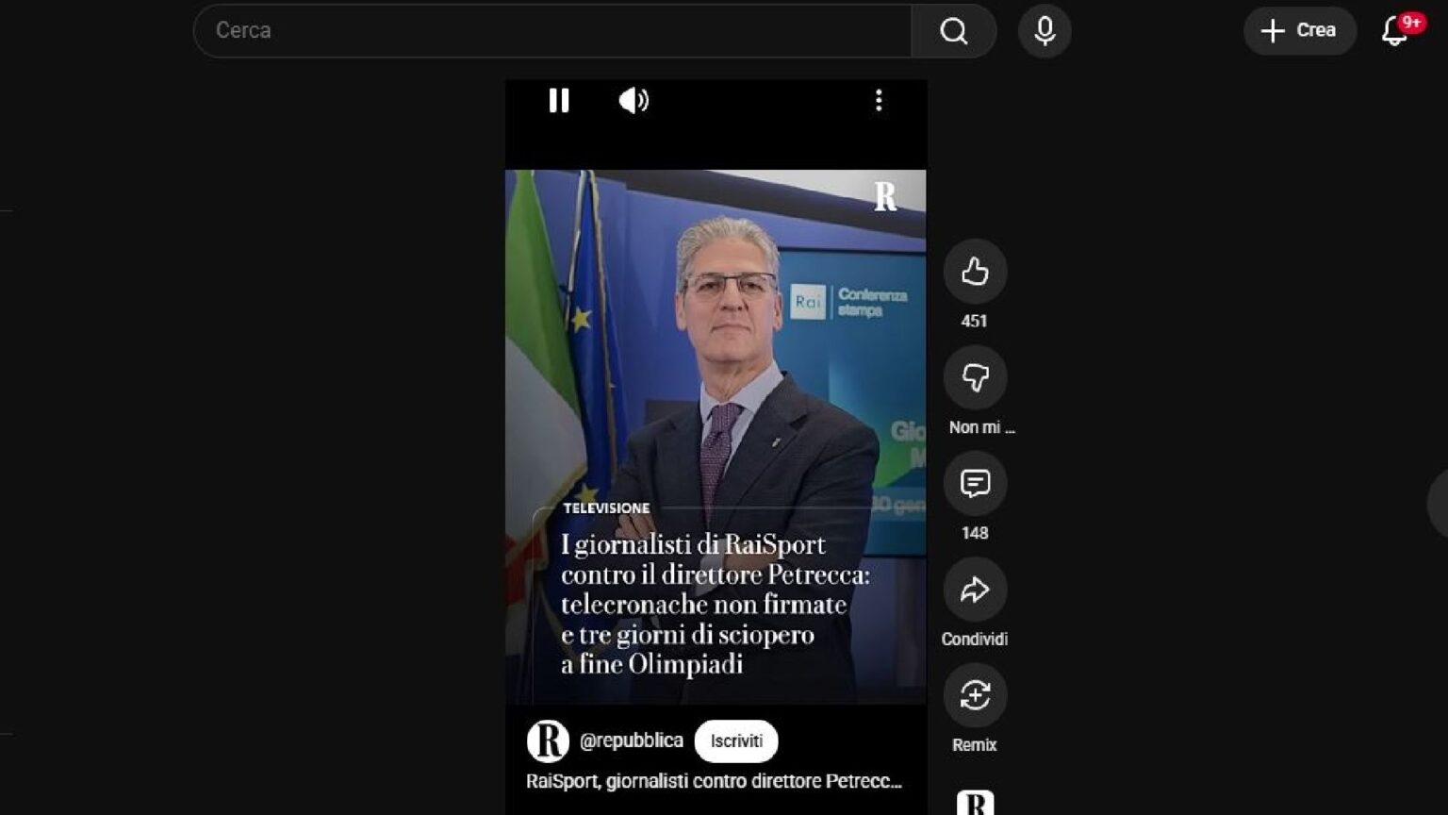Open notifications via the bell icon
The width and height of the screenshot is (1448, 815).
click(1392, 31)
